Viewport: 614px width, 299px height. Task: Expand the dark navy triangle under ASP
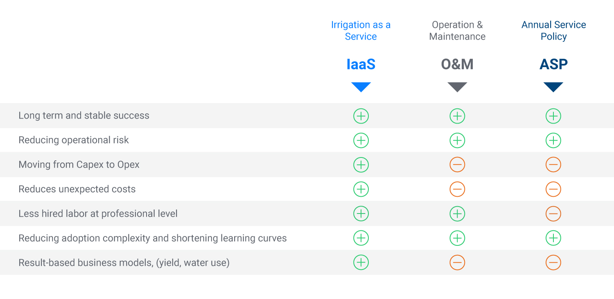click(553, 87)
